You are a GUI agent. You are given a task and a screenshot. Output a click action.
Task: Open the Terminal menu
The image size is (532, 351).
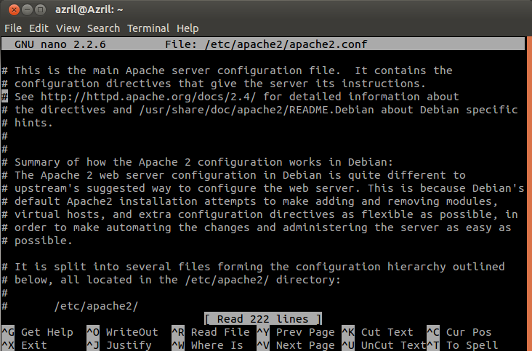(x=148, y=28)
